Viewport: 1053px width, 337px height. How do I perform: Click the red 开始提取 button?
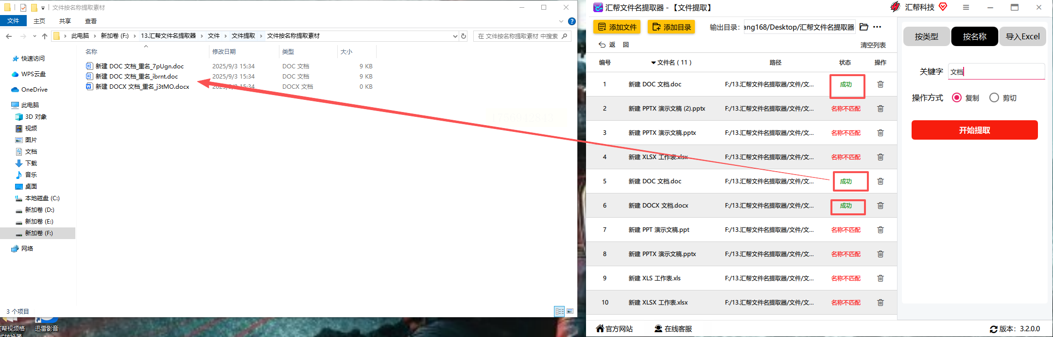(974, 130)
